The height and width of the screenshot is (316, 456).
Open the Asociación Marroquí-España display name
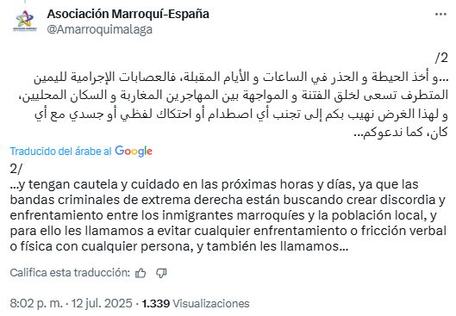(128, 14)
